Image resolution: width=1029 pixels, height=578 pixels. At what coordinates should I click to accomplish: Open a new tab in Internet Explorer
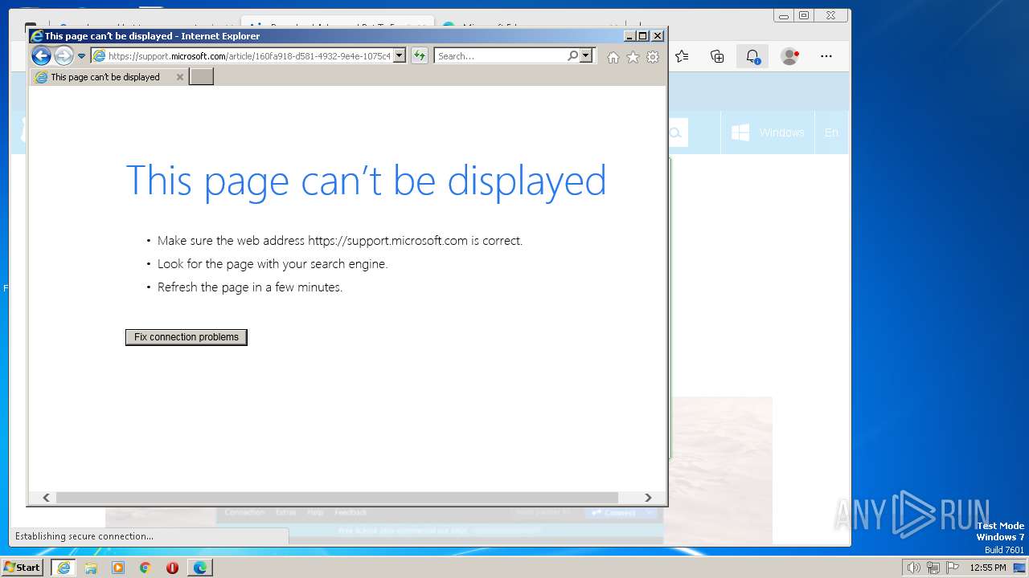[201, 77]
